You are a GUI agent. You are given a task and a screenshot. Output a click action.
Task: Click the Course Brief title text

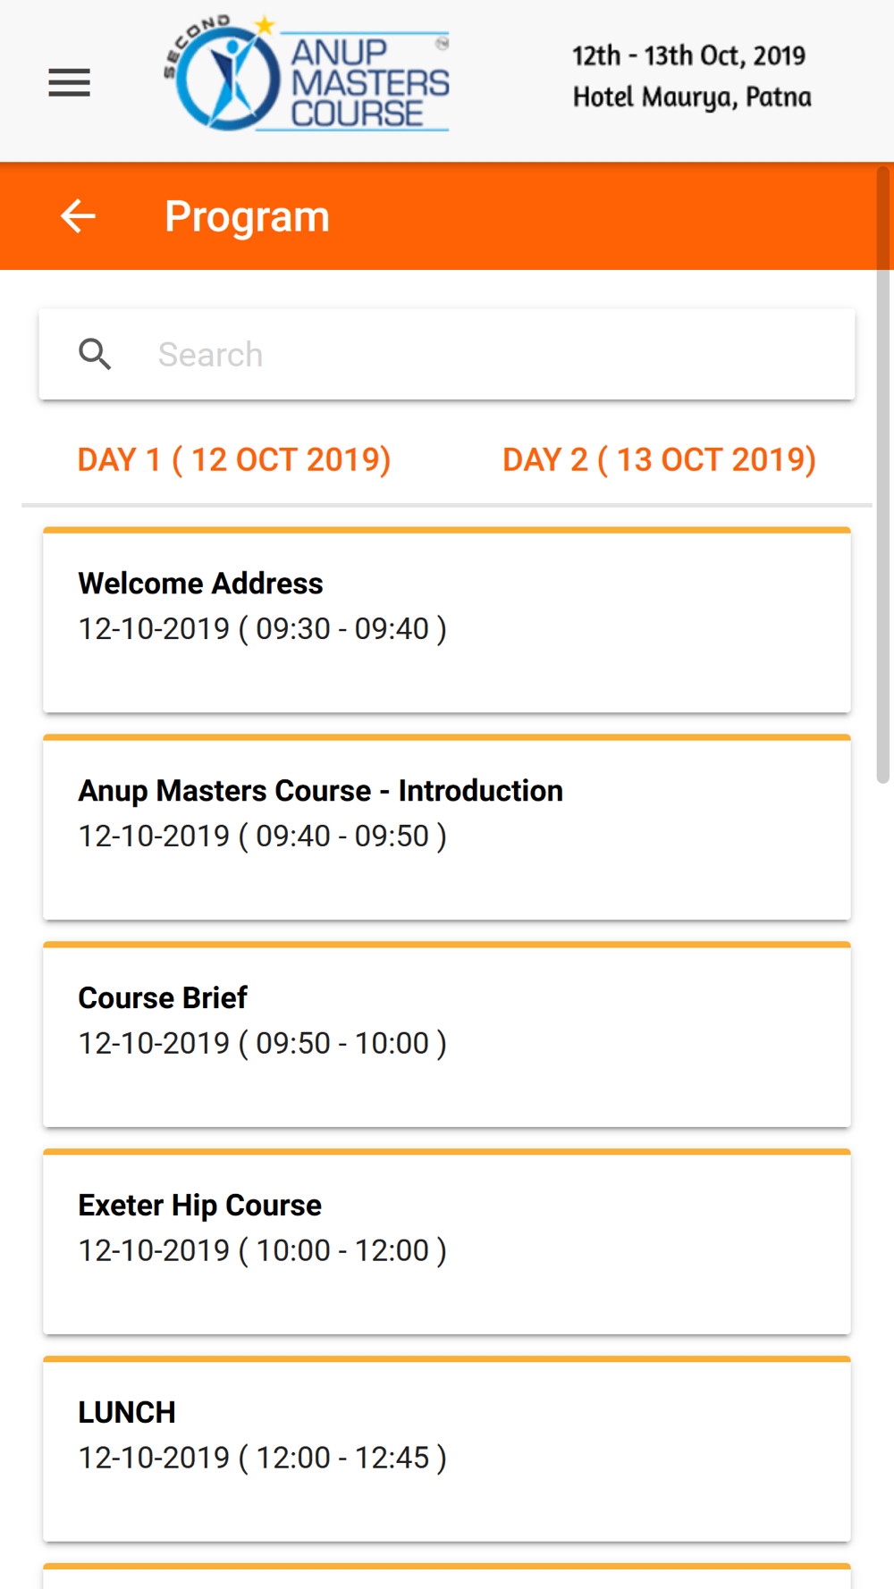point(163,997)
